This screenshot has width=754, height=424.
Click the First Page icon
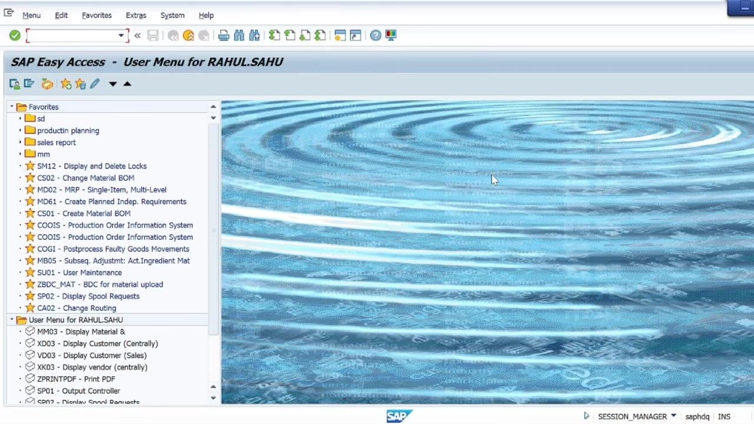point(275,36)
